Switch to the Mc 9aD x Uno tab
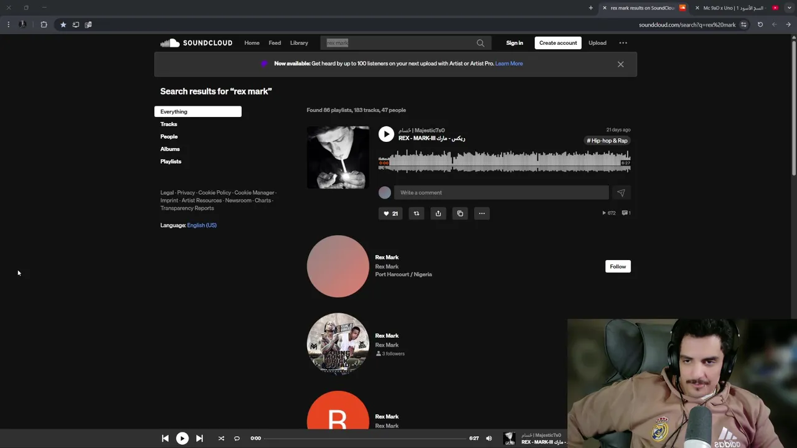797x448 pixels. (733, 8)
